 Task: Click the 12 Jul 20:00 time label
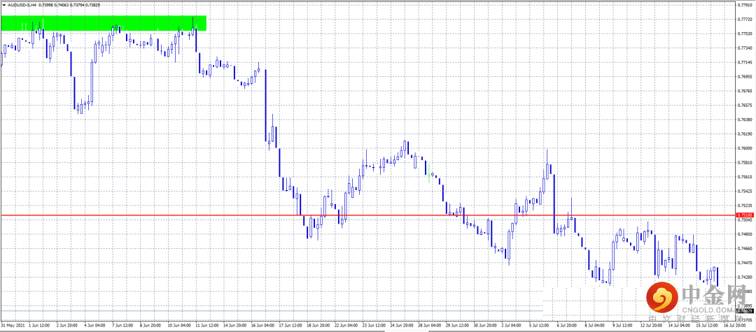(652, 325)
